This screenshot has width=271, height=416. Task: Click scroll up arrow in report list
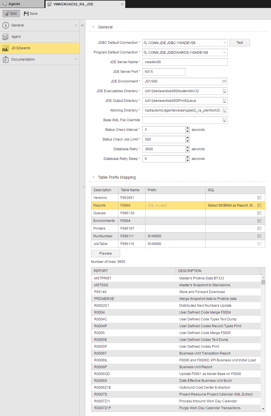(263, 277)
